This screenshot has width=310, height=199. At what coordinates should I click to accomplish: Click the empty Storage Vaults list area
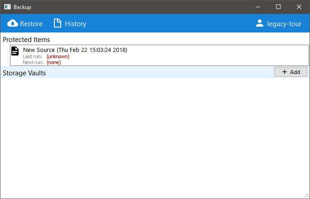tap(154, 135)
